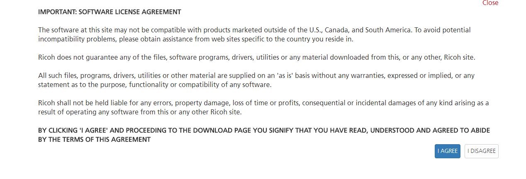Click the Software License Agreement heading
The image size is (526, 179).
pos(110,12)
